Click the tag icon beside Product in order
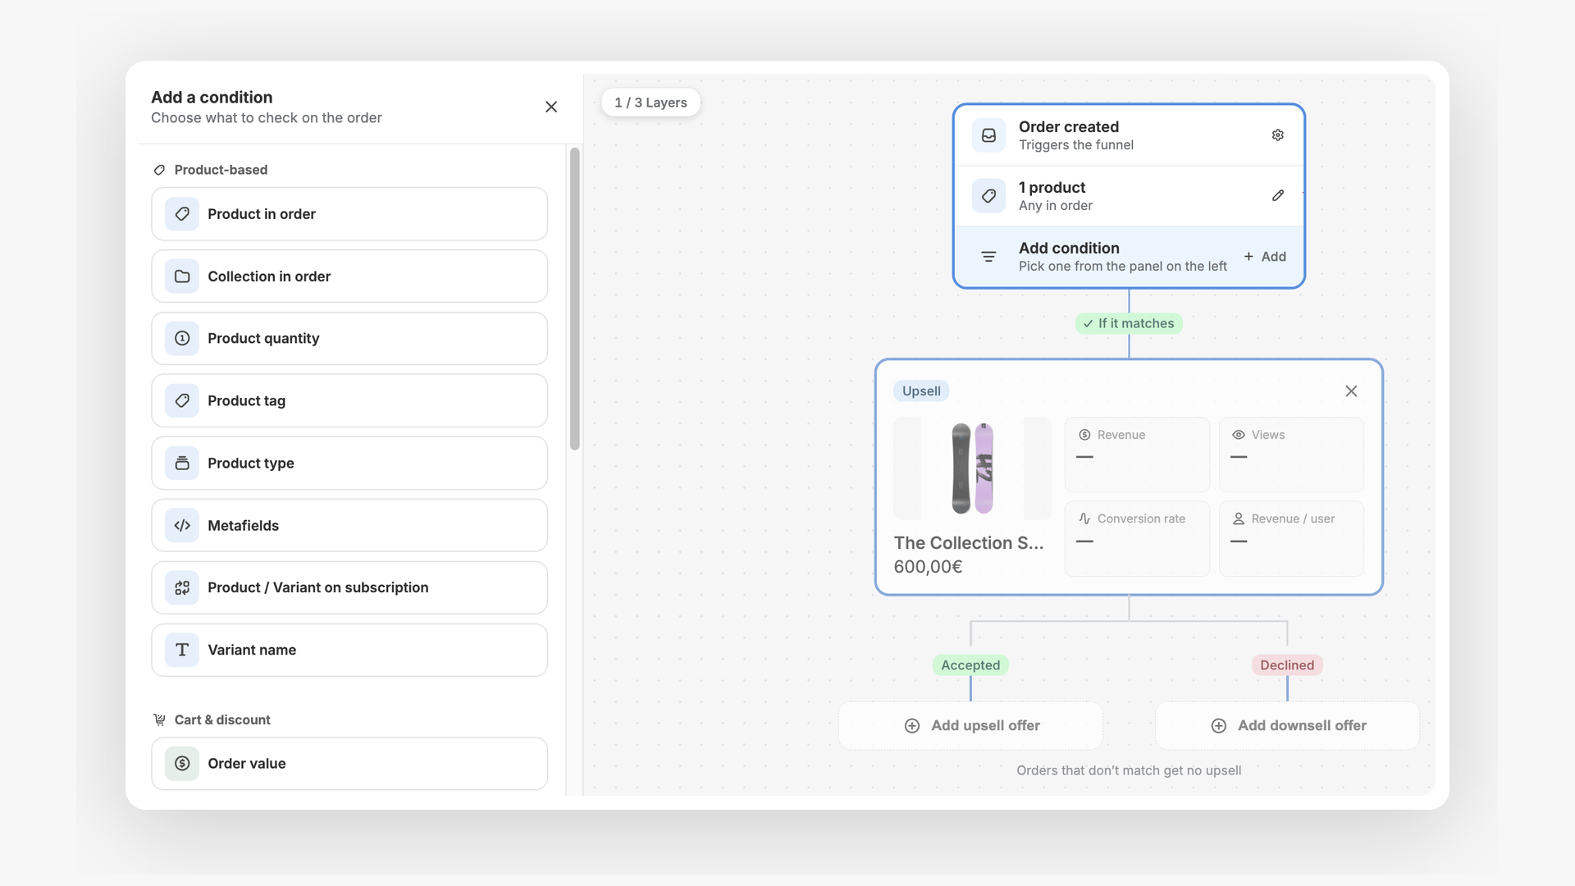The image size is (1575, 886). pos(182,214)
